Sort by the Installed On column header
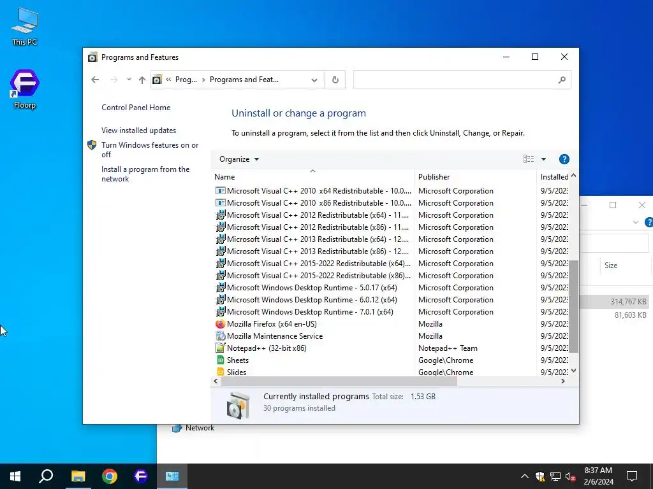 (554, 177)
